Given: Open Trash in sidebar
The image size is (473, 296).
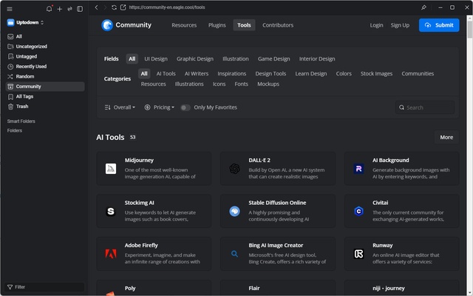Looking at the screenshot, I should click(45, 107).
